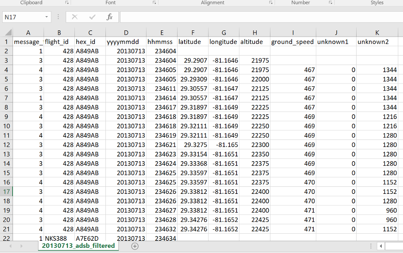403x253 pixels.
Task: Click the Enter checkmark icon in the formula bar
Action: point(92,17)
